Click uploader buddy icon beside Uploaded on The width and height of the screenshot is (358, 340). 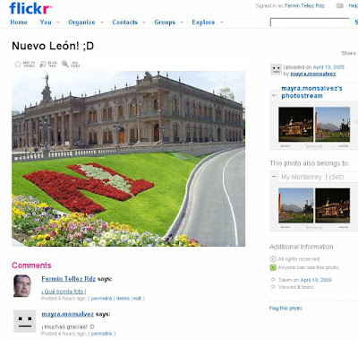tap(276, 69)
